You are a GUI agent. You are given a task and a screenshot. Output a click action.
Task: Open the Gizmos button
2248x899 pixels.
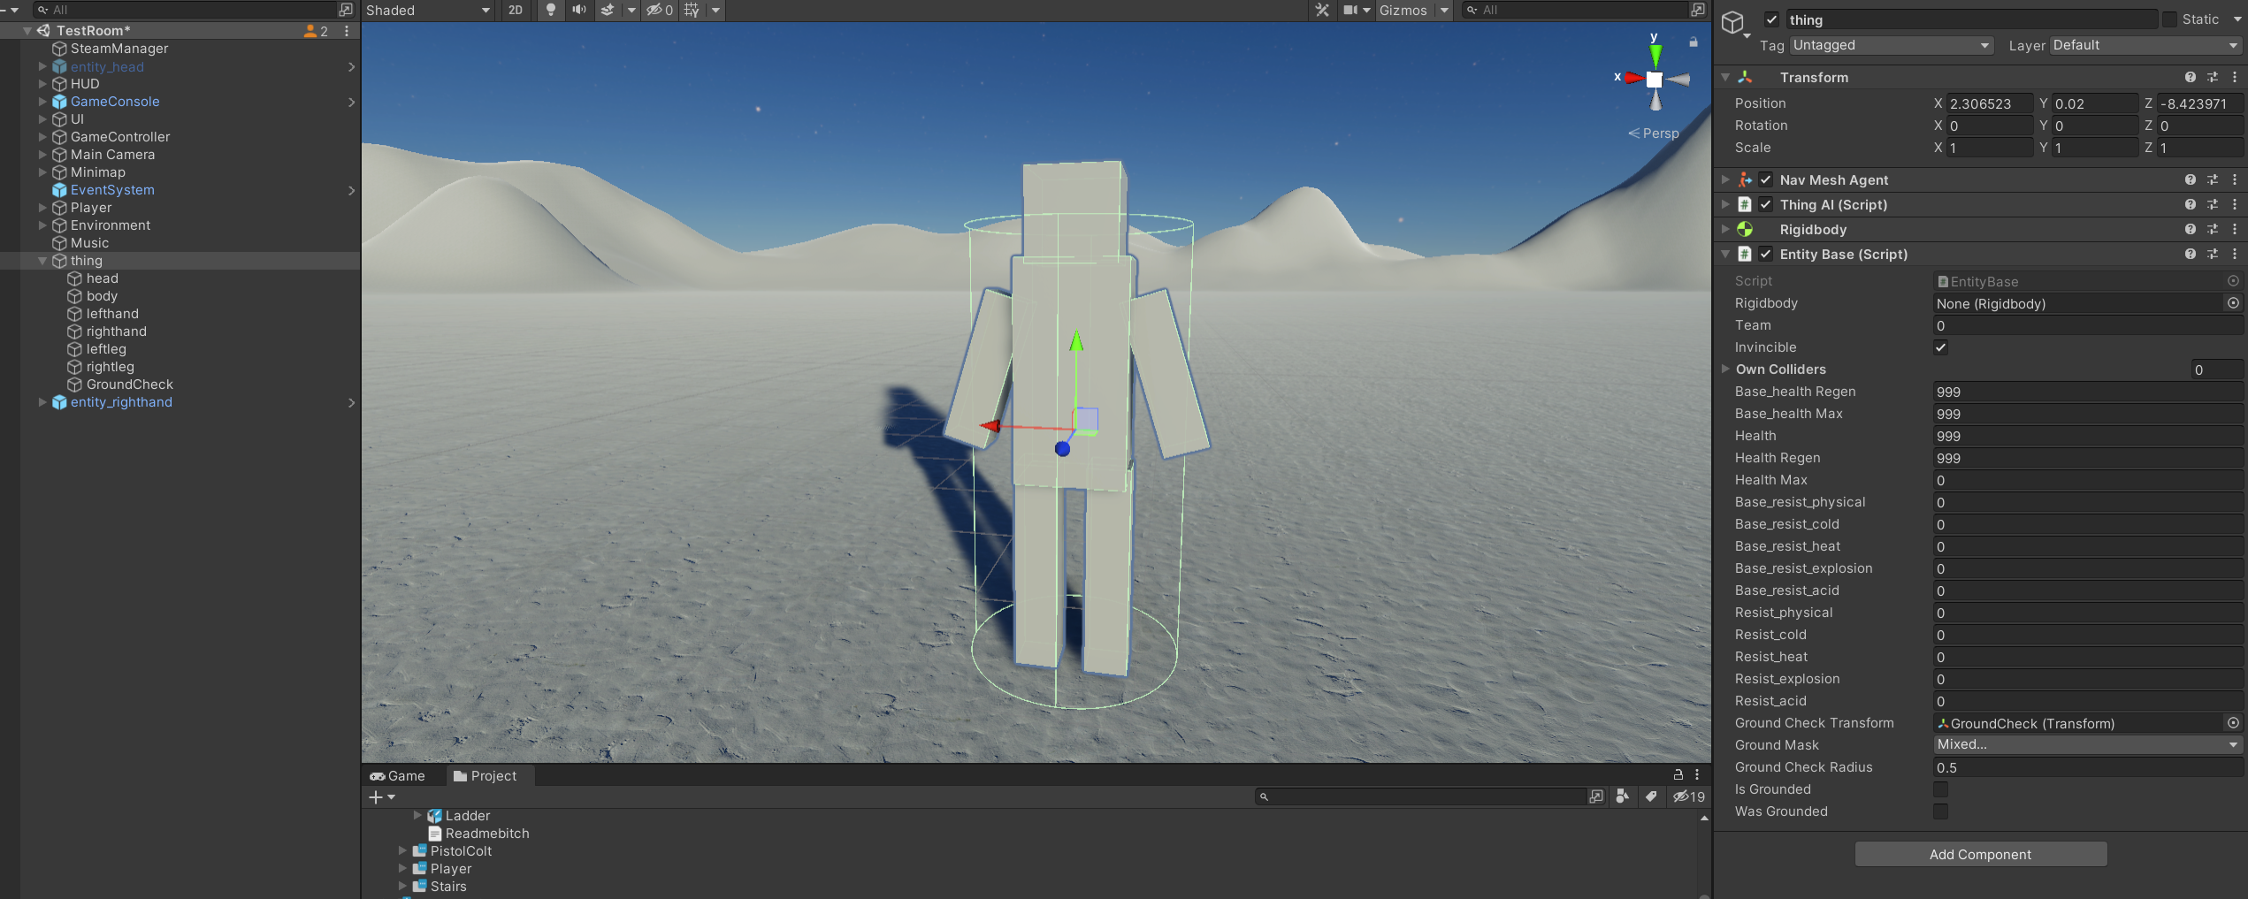[x=1403, y=10]
